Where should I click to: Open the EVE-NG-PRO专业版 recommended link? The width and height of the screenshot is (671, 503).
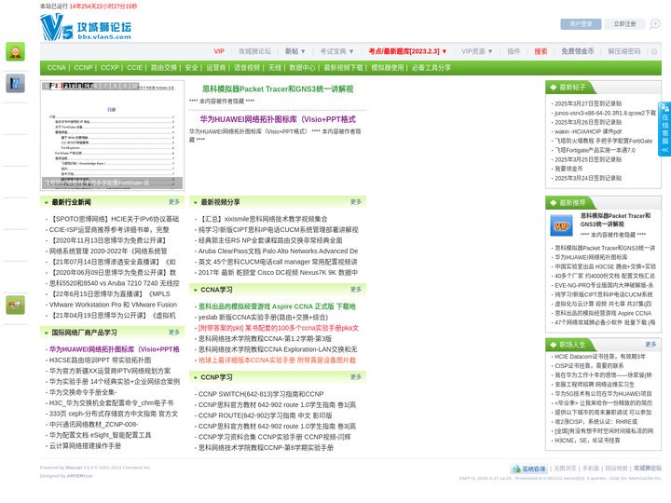coord(604,285)
